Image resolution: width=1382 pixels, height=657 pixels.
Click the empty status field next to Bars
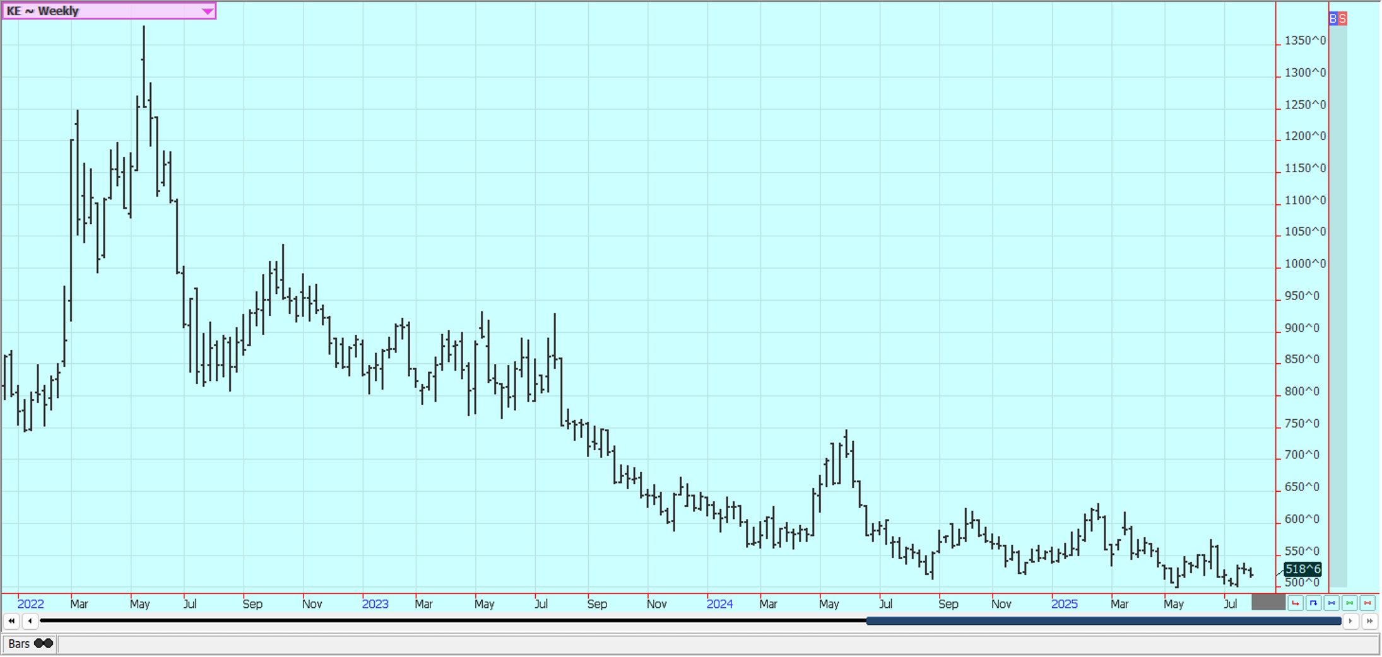pos(718,644)
